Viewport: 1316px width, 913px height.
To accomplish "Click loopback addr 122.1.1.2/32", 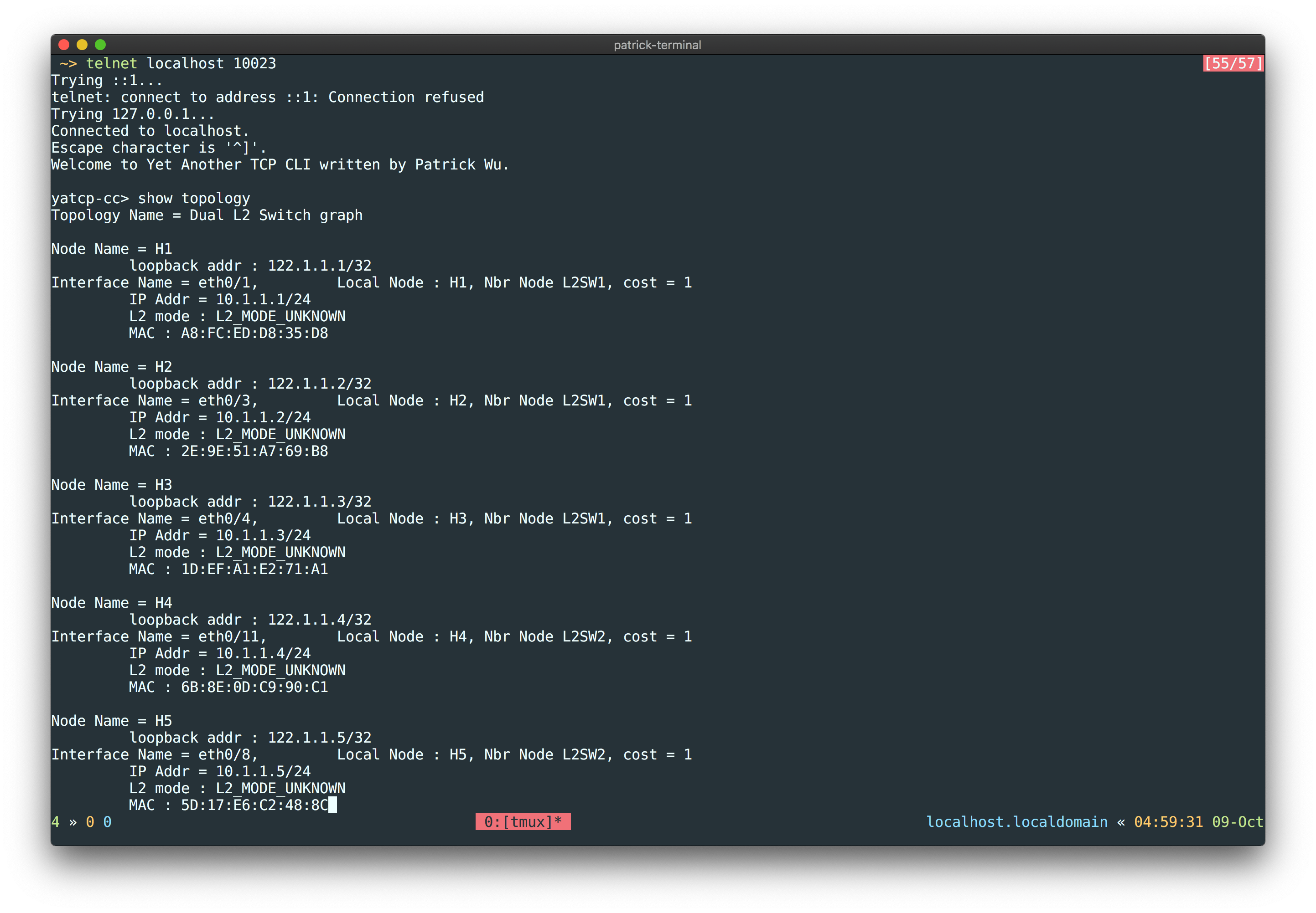I will (x=250, y=384).
